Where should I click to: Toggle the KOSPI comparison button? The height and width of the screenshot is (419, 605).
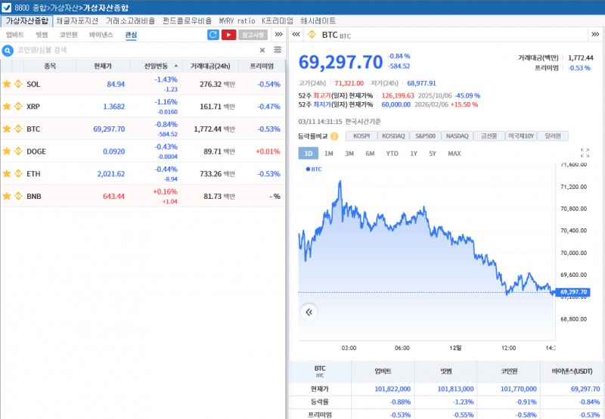[361, 136]
